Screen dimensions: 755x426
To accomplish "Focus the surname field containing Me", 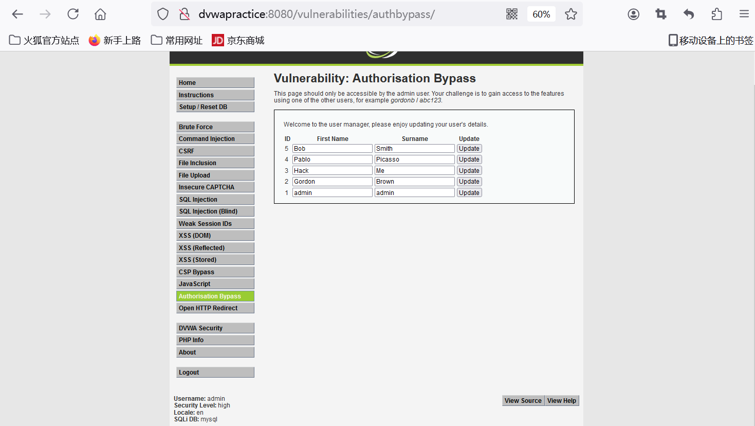I will point(415,171).
